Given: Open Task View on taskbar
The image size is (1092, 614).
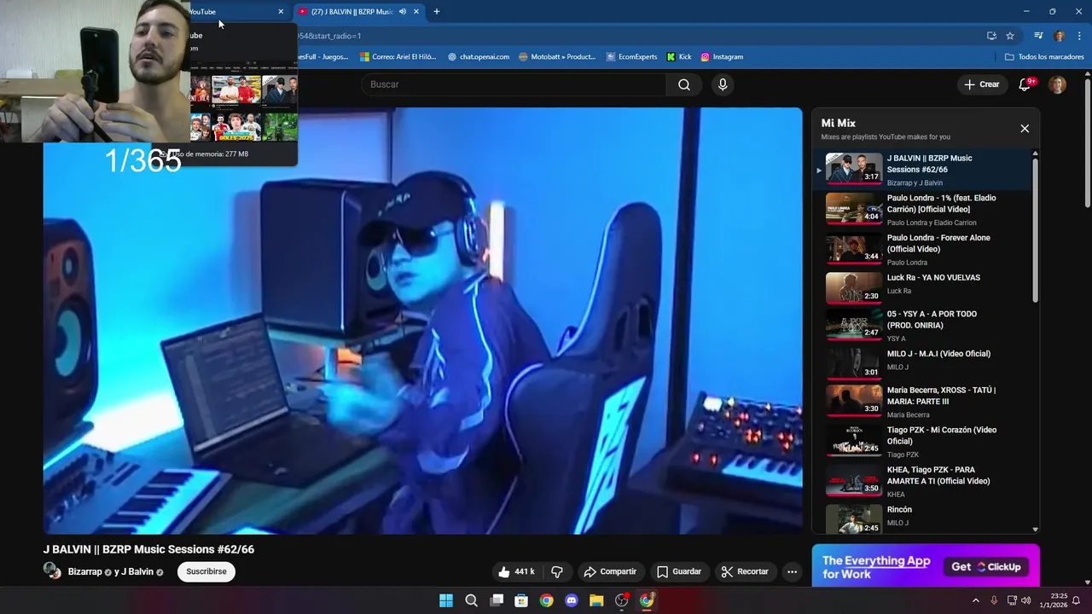Looking at the screenshot, I should pos(497,600).
